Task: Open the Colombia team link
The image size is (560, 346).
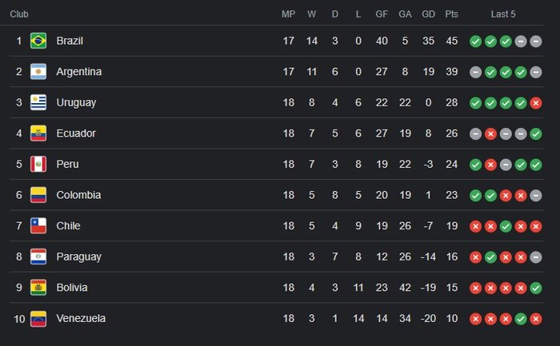Action: pos(78,195)
